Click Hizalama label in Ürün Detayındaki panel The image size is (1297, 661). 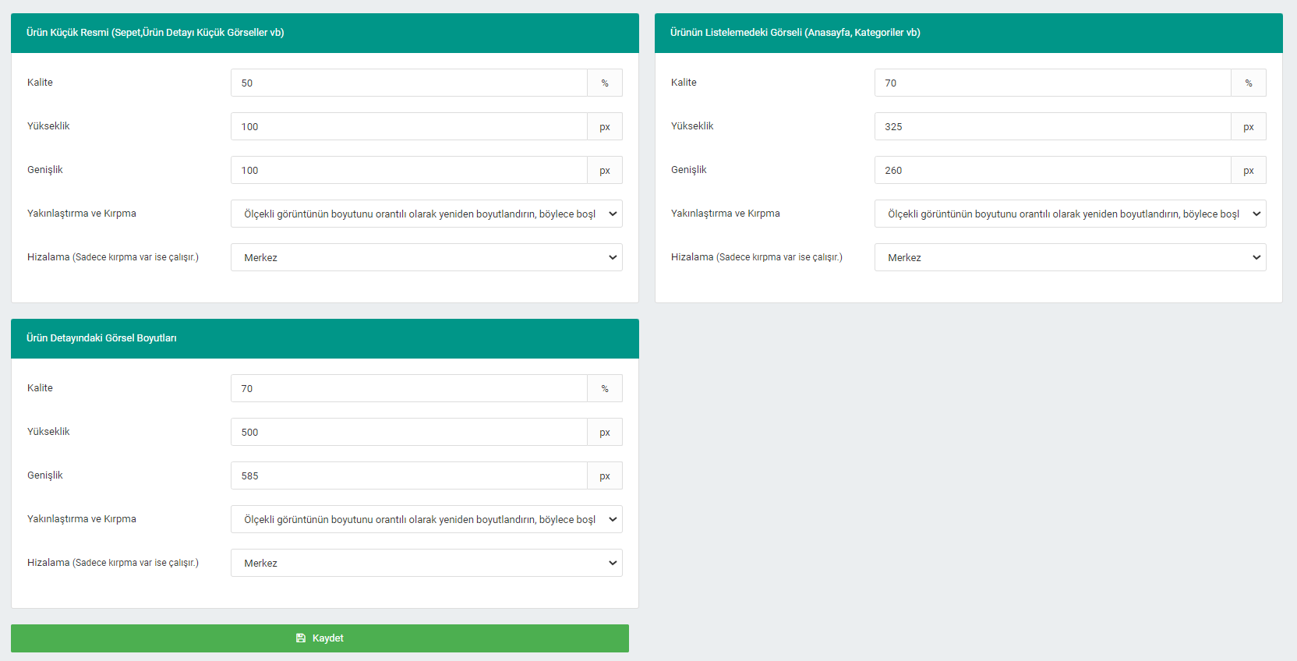pos(113,563)
